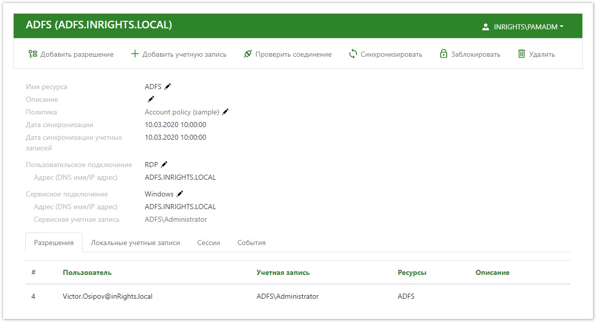Click row number 4 in table
This screenshot has height=322, width=596.
click(33, 296)
